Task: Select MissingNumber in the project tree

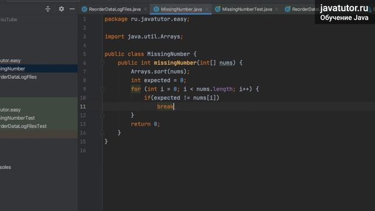Action: coord(39,69)
